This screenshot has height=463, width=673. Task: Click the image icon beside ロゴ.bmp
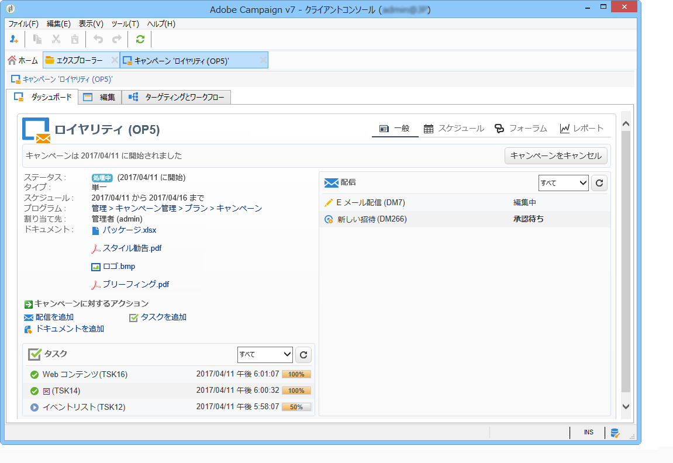pos(96,267)
